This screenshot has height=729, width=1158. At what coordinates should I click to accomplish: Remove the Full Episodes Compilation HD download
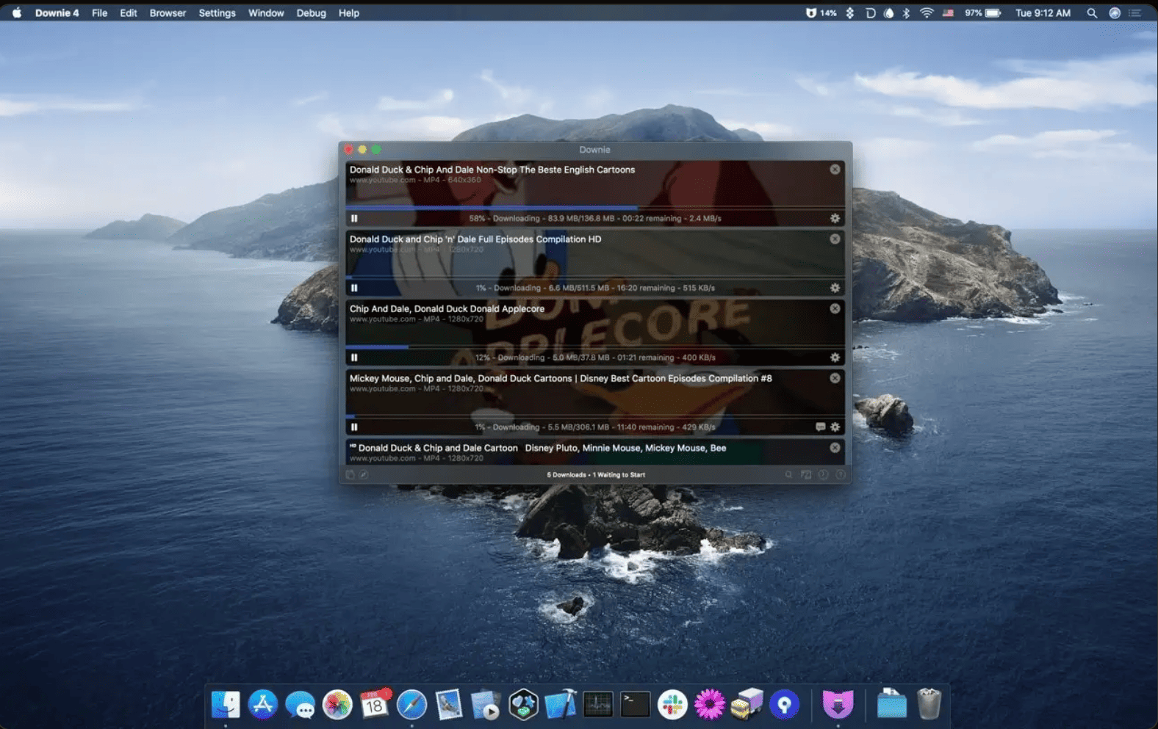[835, 239]
